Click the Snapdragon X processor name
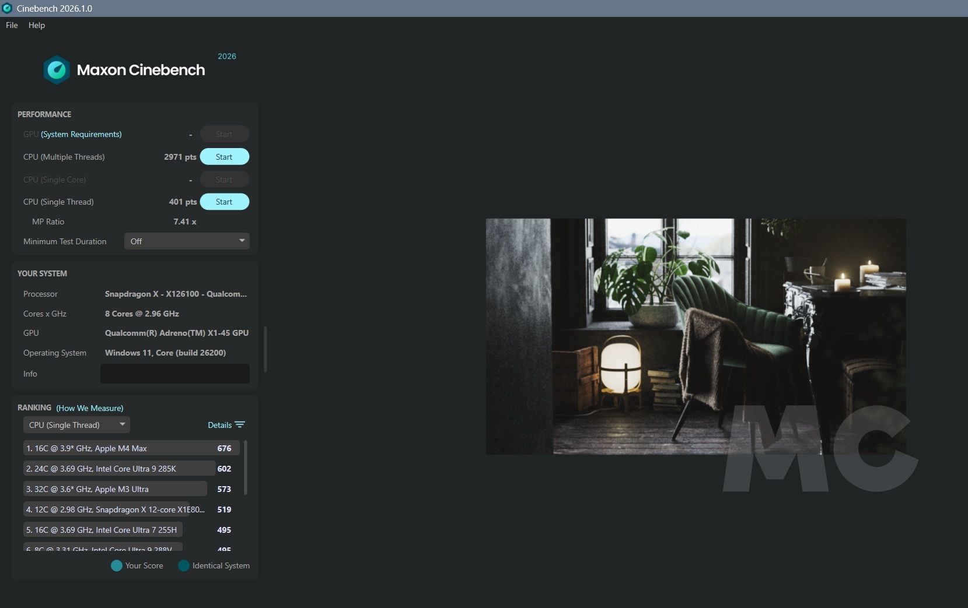 tap(176, 294)
